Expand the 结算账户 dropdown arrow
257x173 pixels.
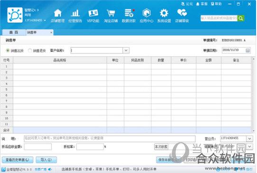click(249, 146)
